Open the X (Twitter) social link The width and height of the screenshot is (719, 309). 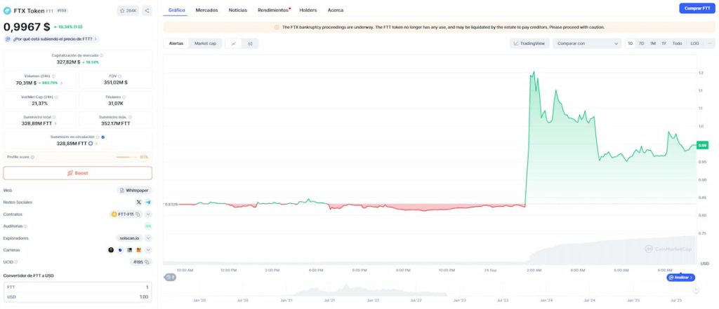coord(139,202)
